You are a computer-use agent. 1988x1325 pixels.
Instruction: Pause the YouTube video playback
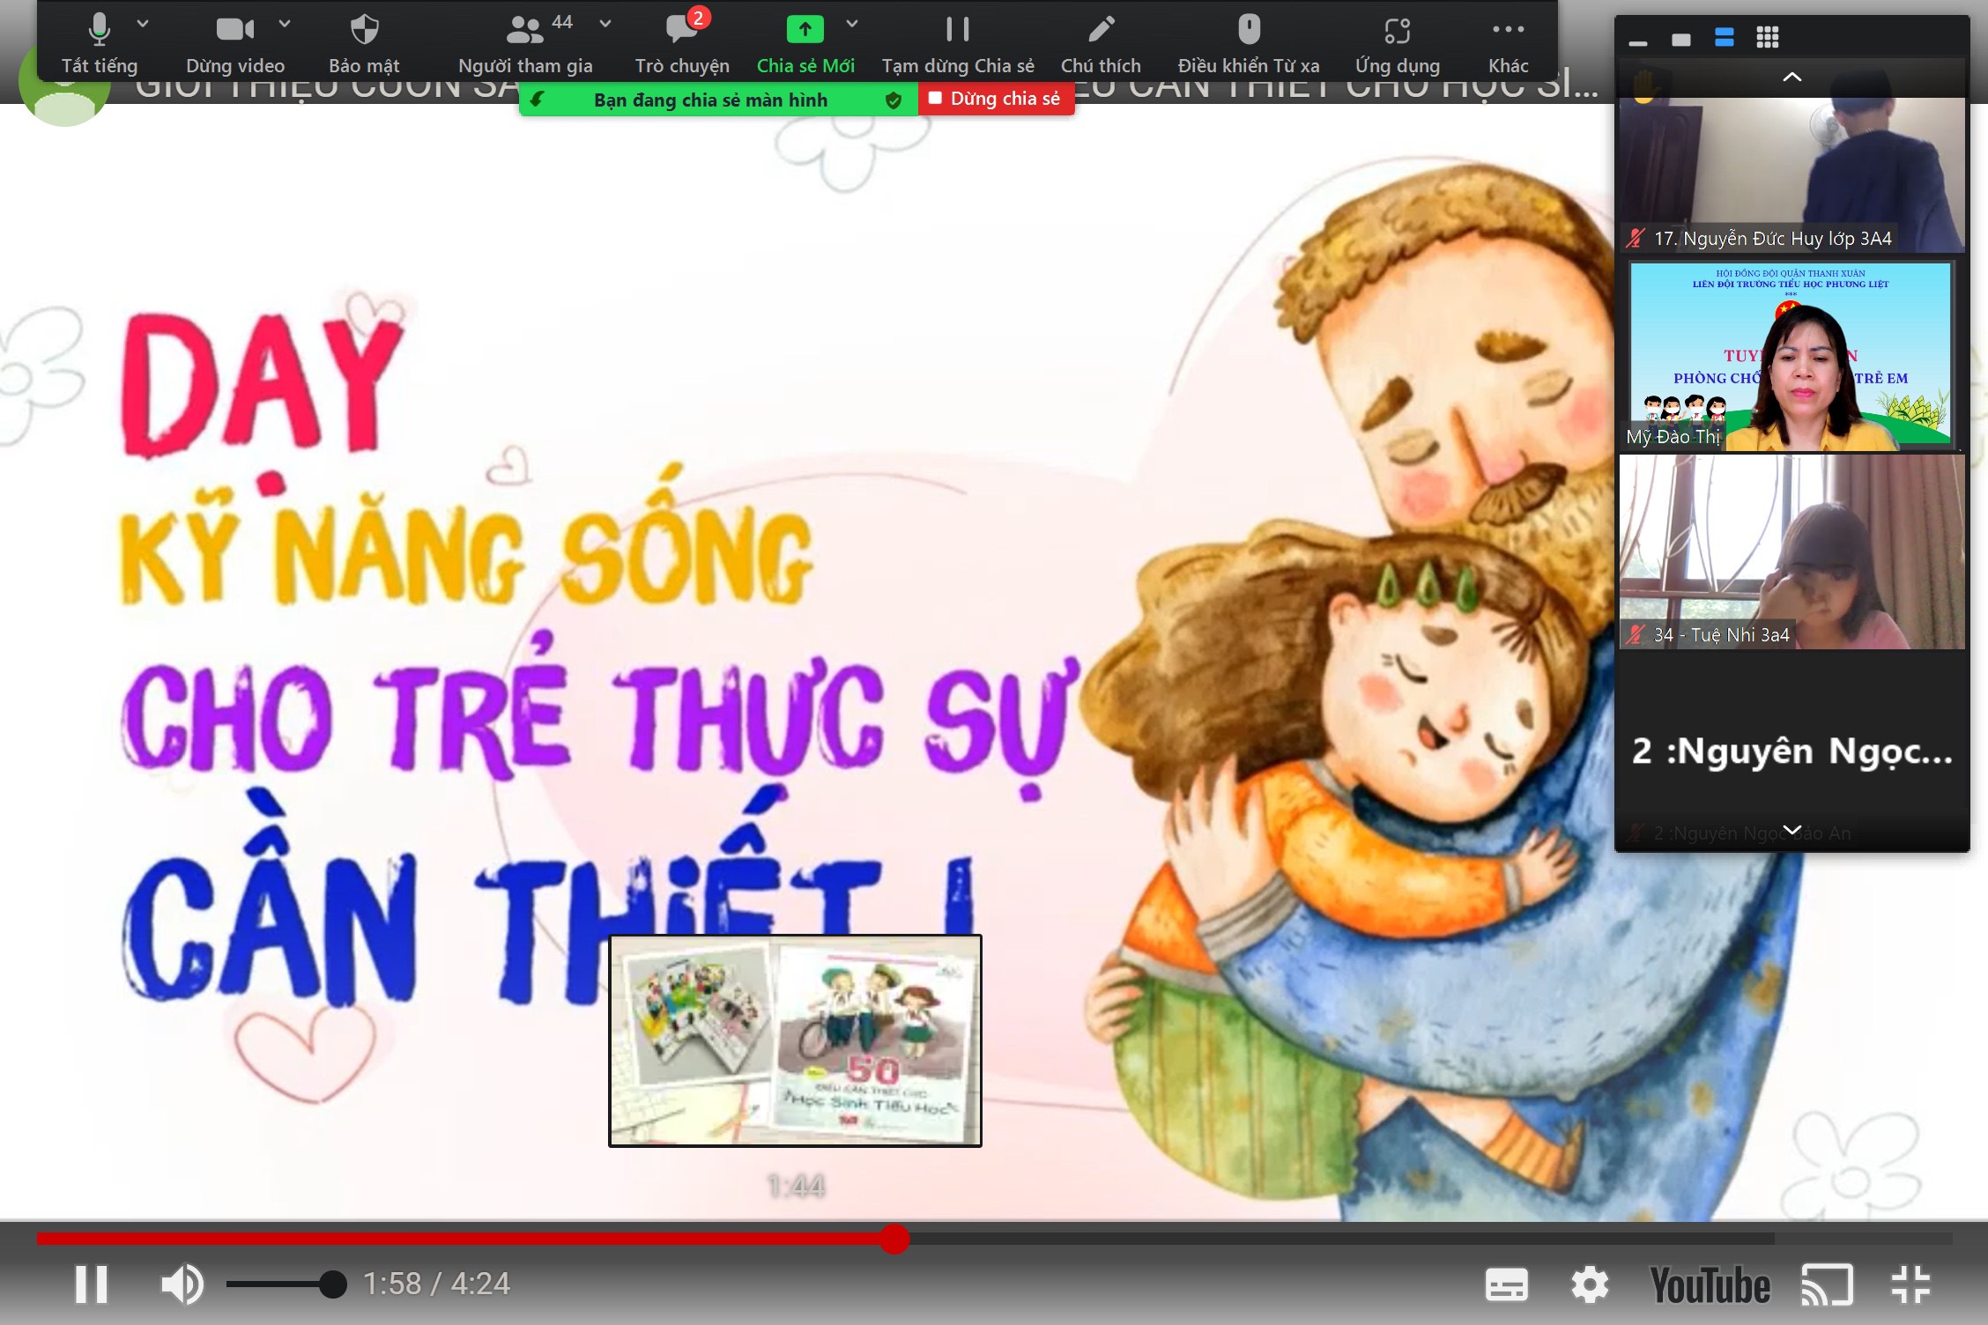click(92, 1284)
